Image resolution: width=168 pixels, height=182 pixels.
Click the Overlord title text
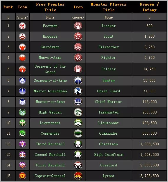tap(109, 165)
